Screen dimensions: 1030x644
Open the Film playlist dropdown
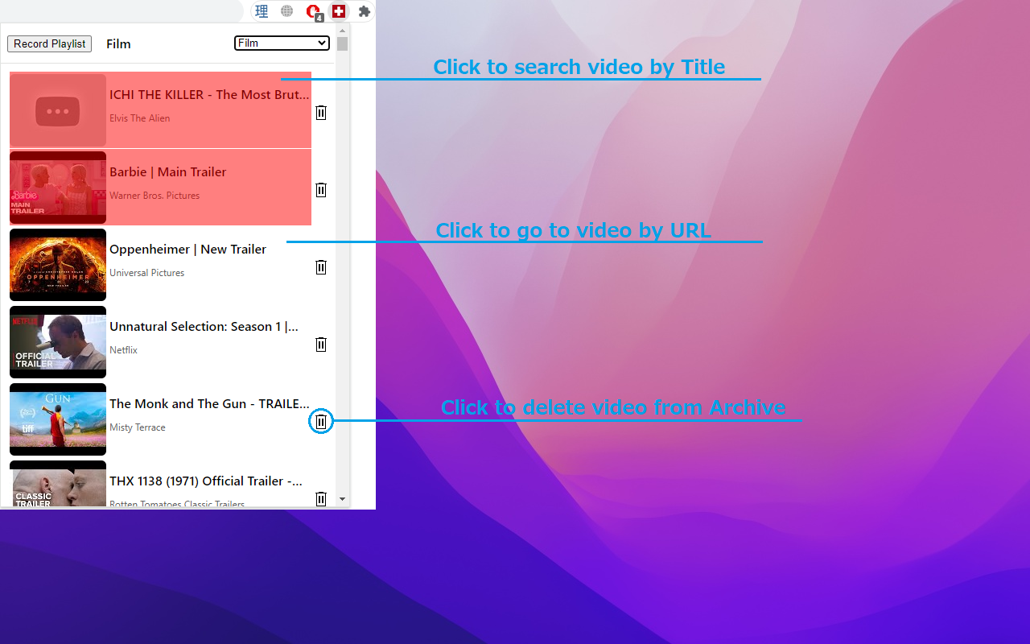pyautogui.click(x=282, y=43)
